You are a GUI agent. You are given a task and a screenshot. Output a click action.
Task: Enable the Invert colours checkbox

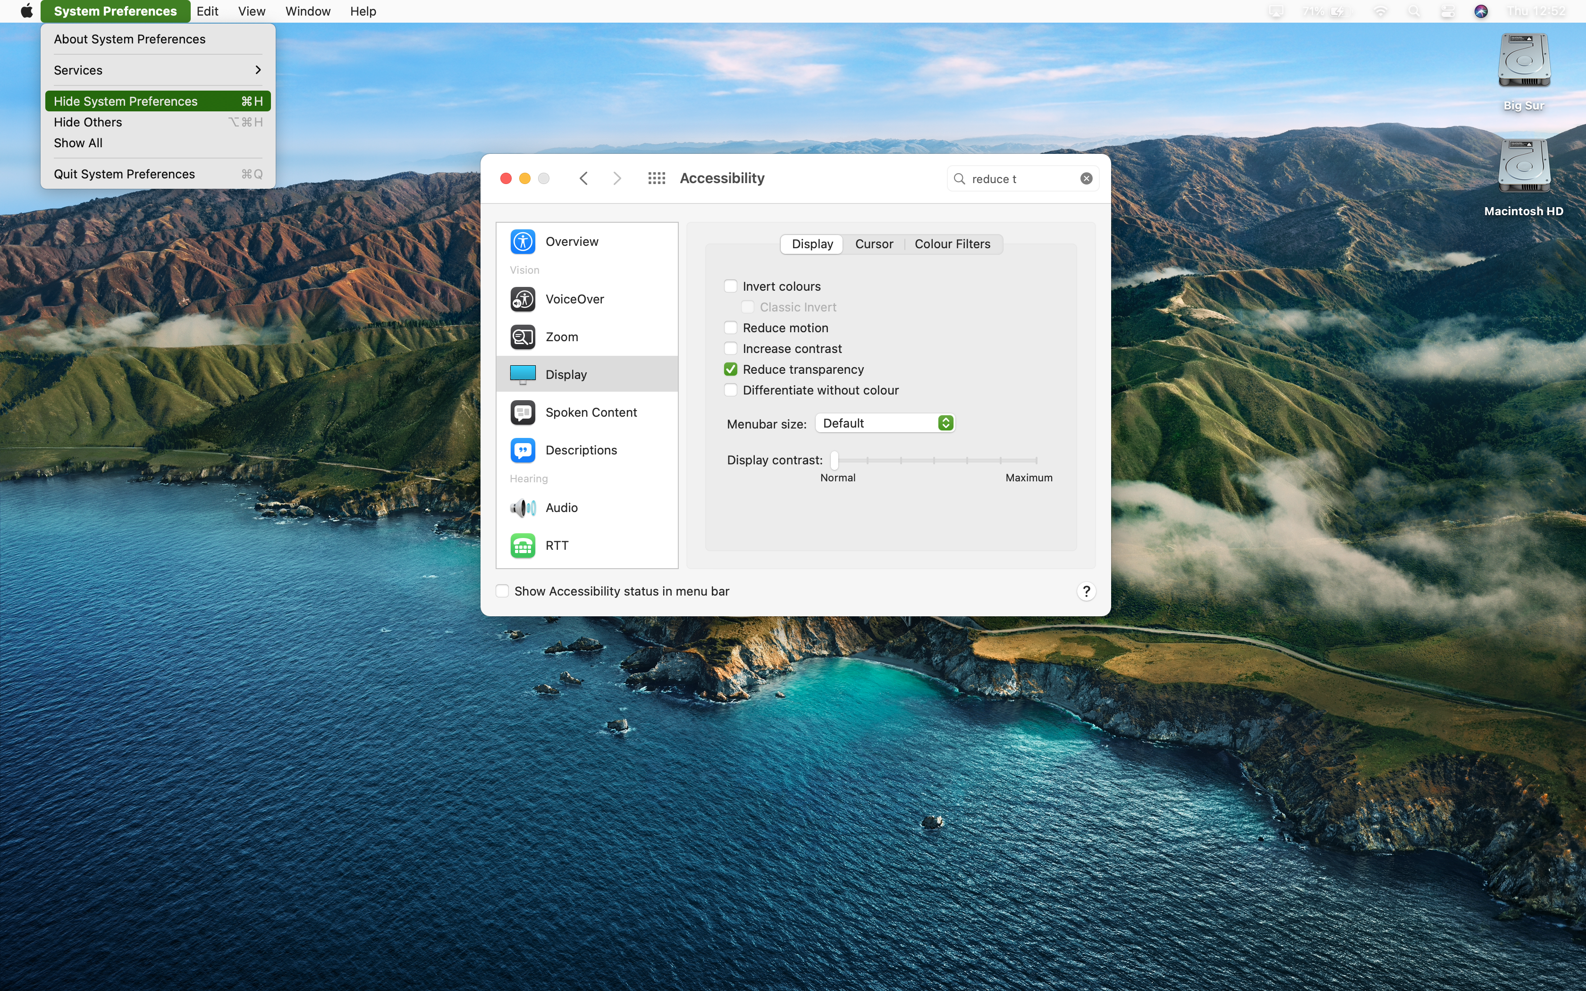pos(730,286)
